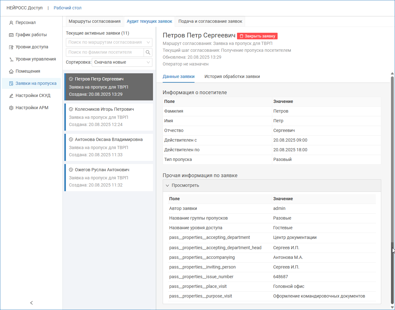Open the Сортировка dropdown
The height and width of the screenshot is (310, 395).
(x=122, y=62)
